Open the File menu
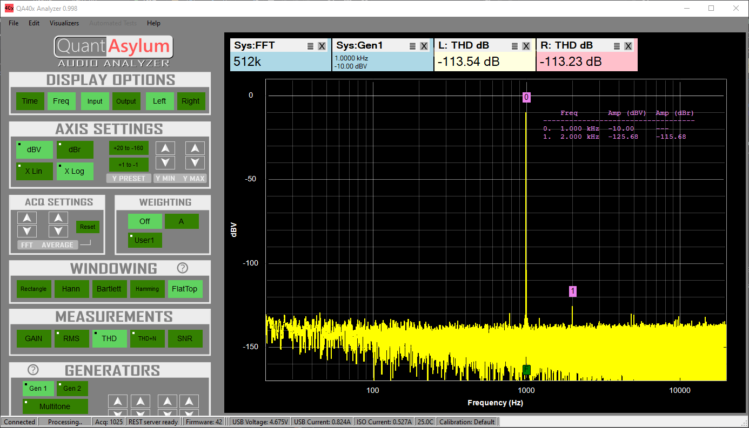The height and width of the screenshot is (428, 749). coord(14,23)
